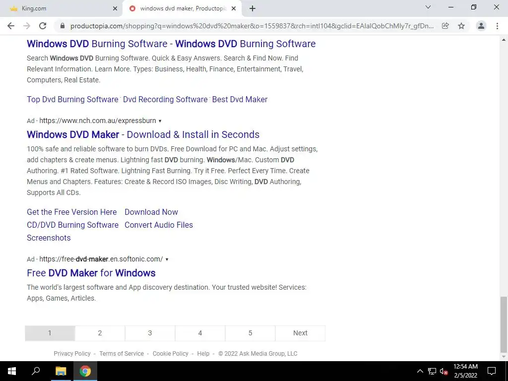This screenshot has height=381, width=508.
Task: Switch to the King.com tab
Action: (61, 8)
